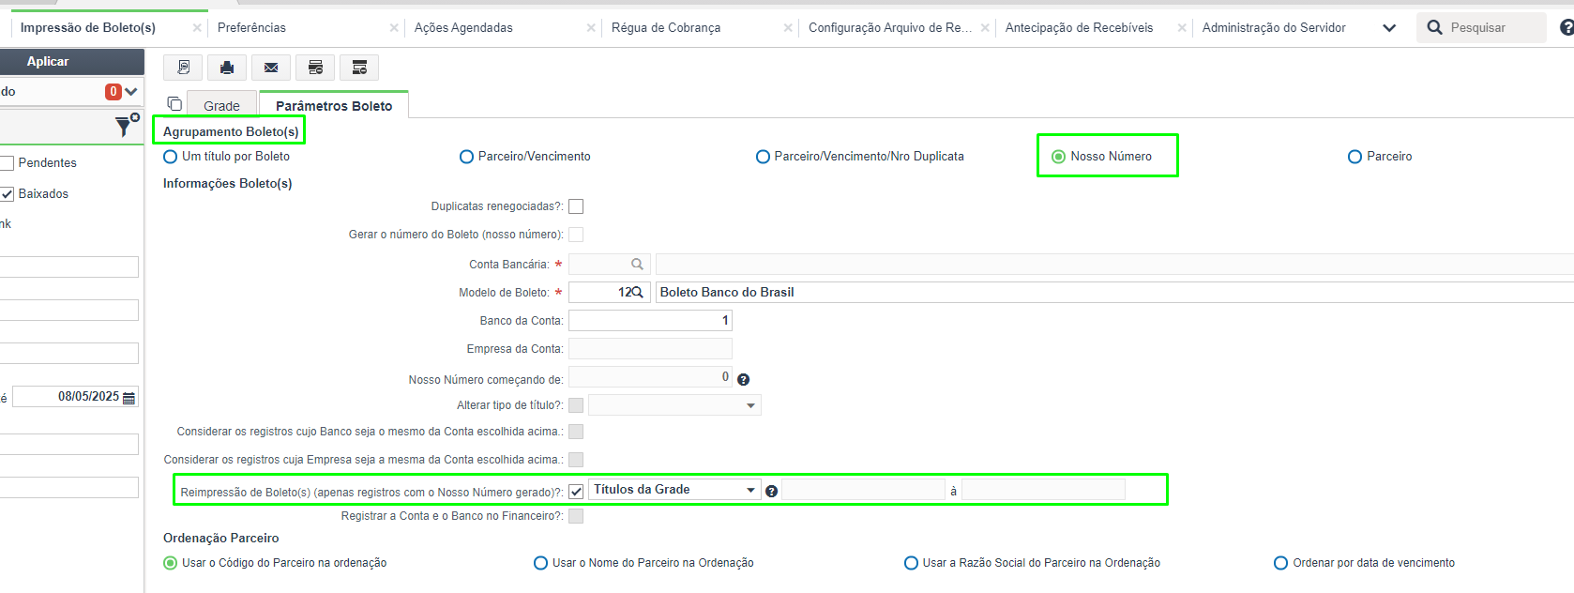Click the fourth toolbar icon with minus badge
The height and width of the screenshot is (593, 1574).
click(x=315, y=68)
